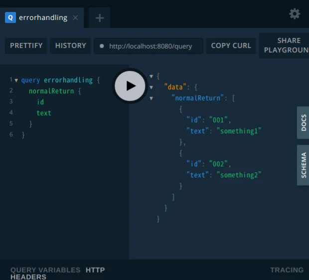Click the "something2" value in response
The width and height of the screenshot is (309, 280).
(239, 175)
